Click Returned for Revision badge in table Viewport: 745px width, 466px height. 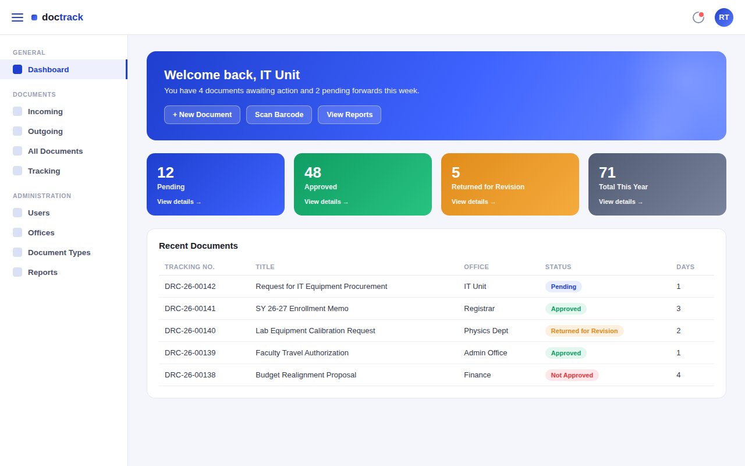[x=584, y=331]
